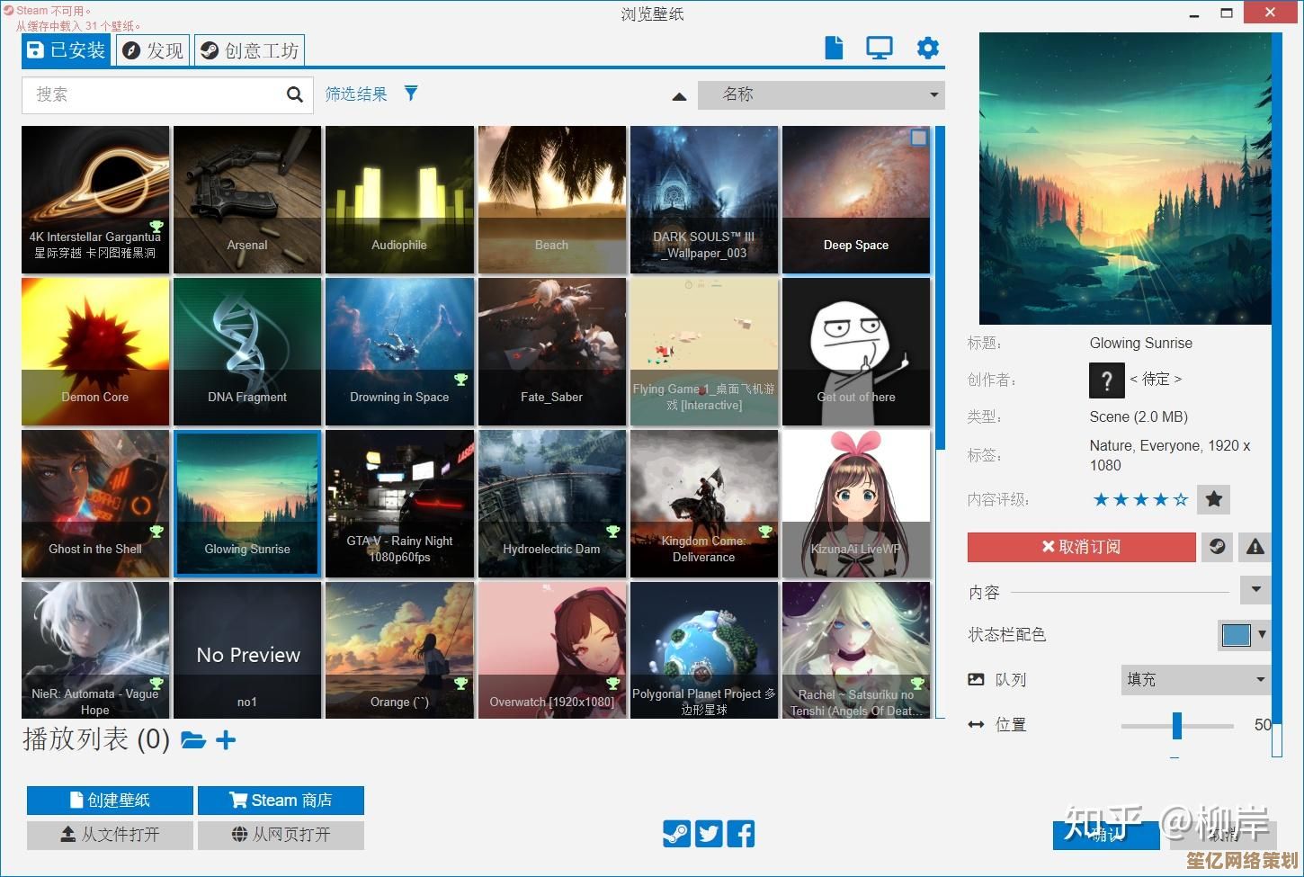Open the Twitter social link icon

click(x=710, y=834)
